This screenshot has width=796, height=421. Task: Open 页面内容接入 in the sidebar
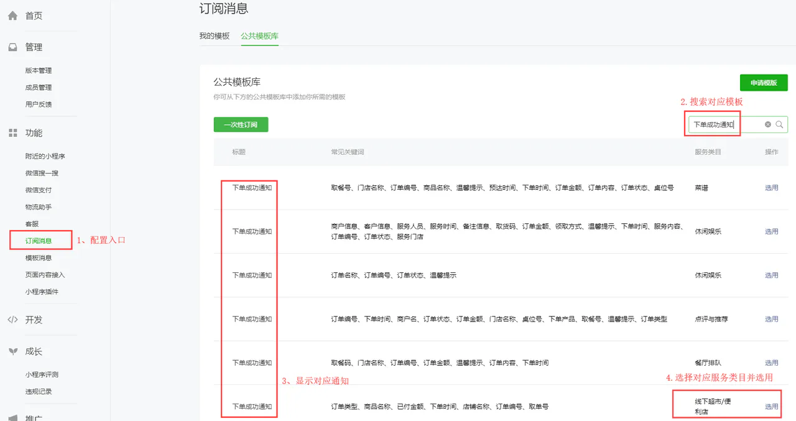coord(45,274)
